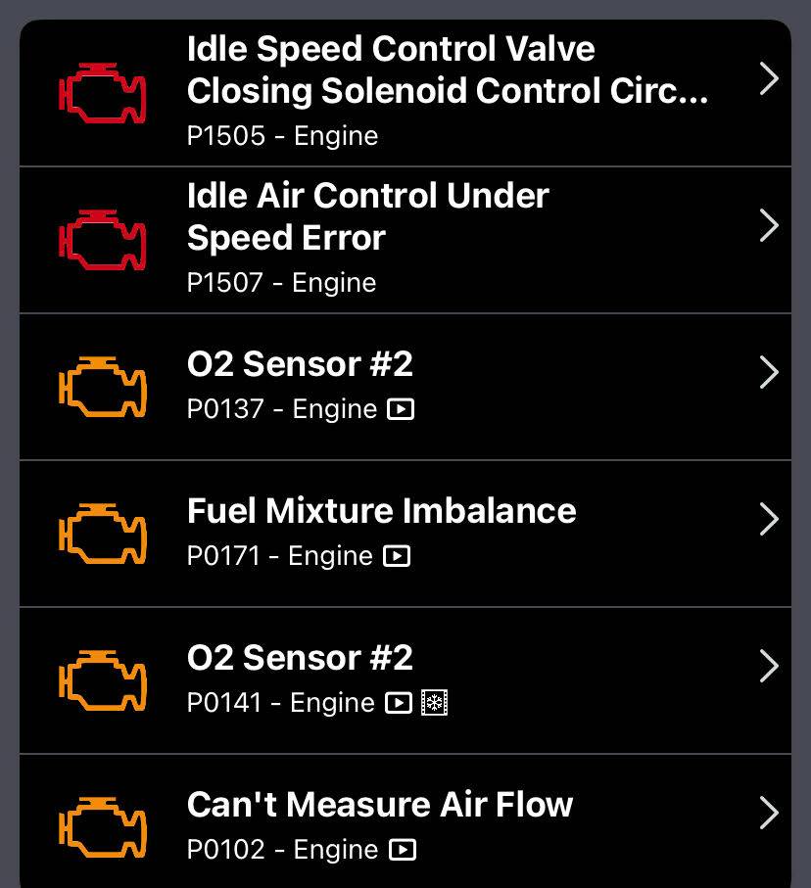Click the freeze frame icon on P0141
Viewport: 811px width, 888px height.
[433, 703]
